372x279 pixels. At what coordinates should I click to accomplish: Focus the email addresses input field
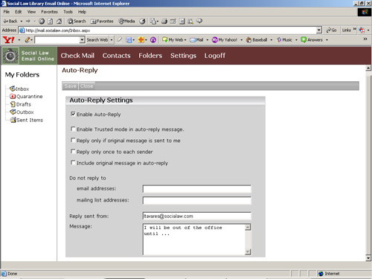point(197,189)
